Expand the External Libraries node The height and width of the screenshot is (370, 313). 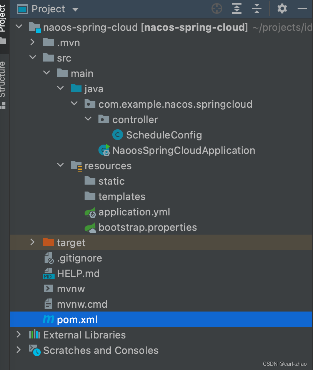point(18,335)
